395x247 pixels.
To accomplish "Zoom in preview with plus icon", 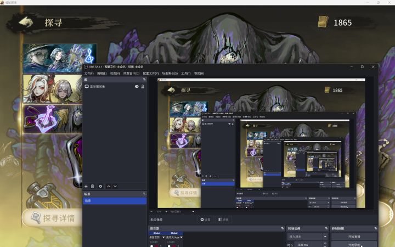I will (166, 211).
